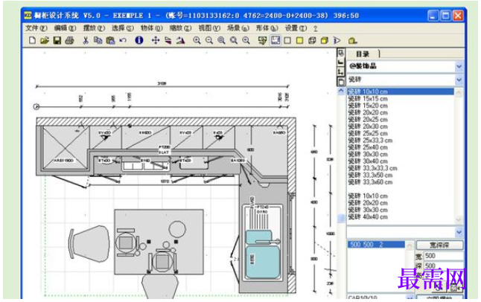
Task: Switch to the 目录 tab
Action: (x=363, y=54)
